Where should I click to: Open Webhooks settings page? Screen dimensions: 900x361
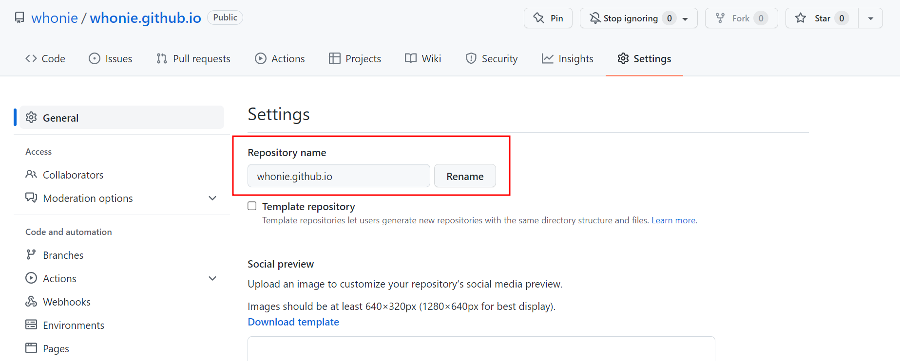(122, 301)
